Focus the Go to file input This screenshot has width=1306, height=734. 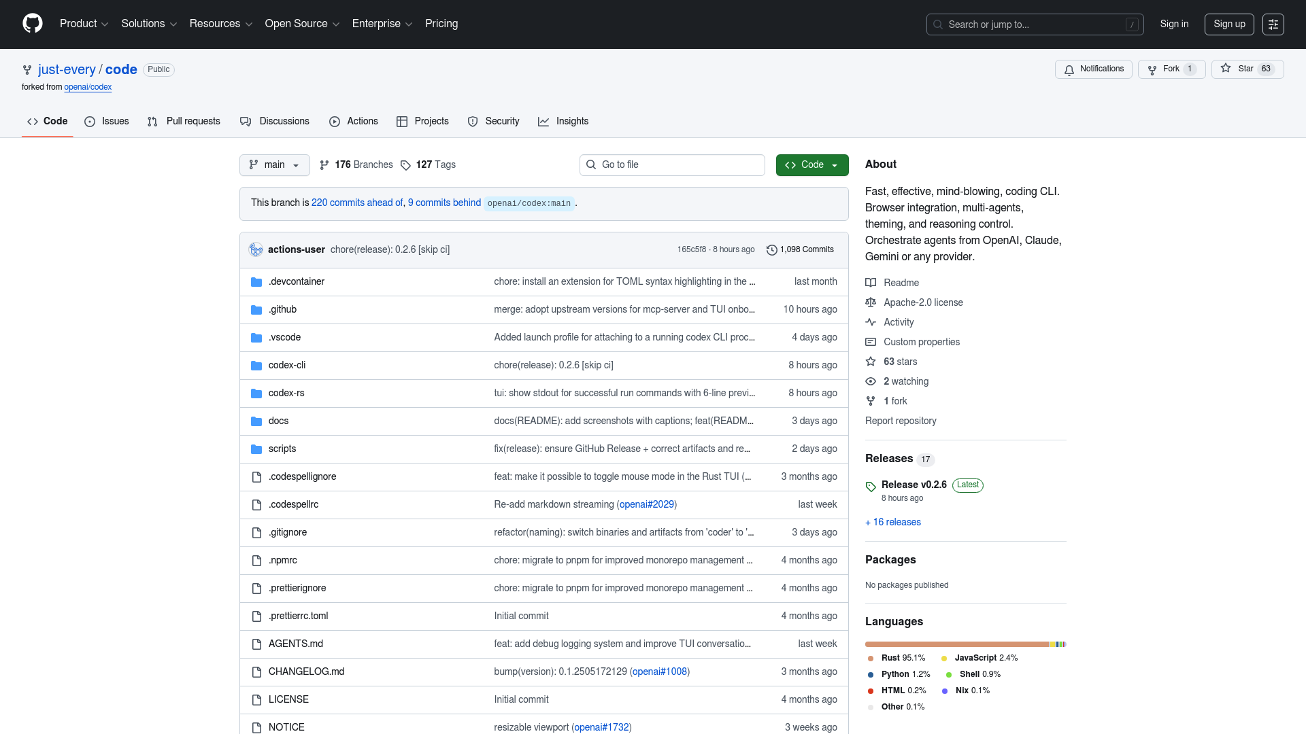pyautogui.click(x=672, y=165)
